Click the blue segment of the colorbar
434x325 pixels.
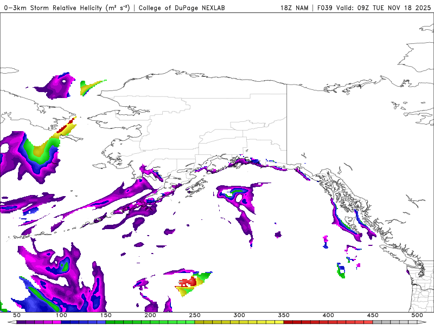click(x=84, y=322)
